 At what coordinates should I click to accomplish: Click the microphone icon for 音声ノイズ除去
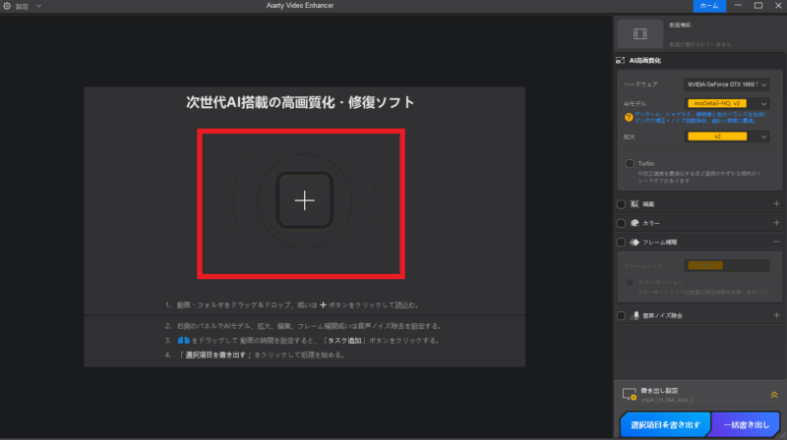coord(635,316)
